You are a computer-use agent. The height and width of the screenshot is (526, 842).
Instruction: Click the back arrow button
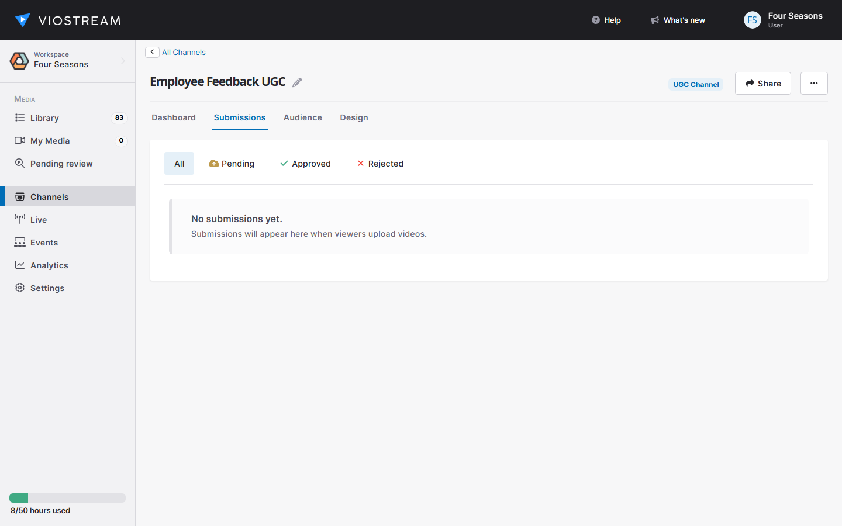coord(152,52)
